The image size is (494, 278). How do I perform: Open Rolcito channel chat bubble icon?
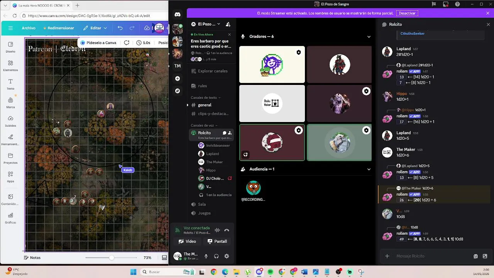[224, 133]
